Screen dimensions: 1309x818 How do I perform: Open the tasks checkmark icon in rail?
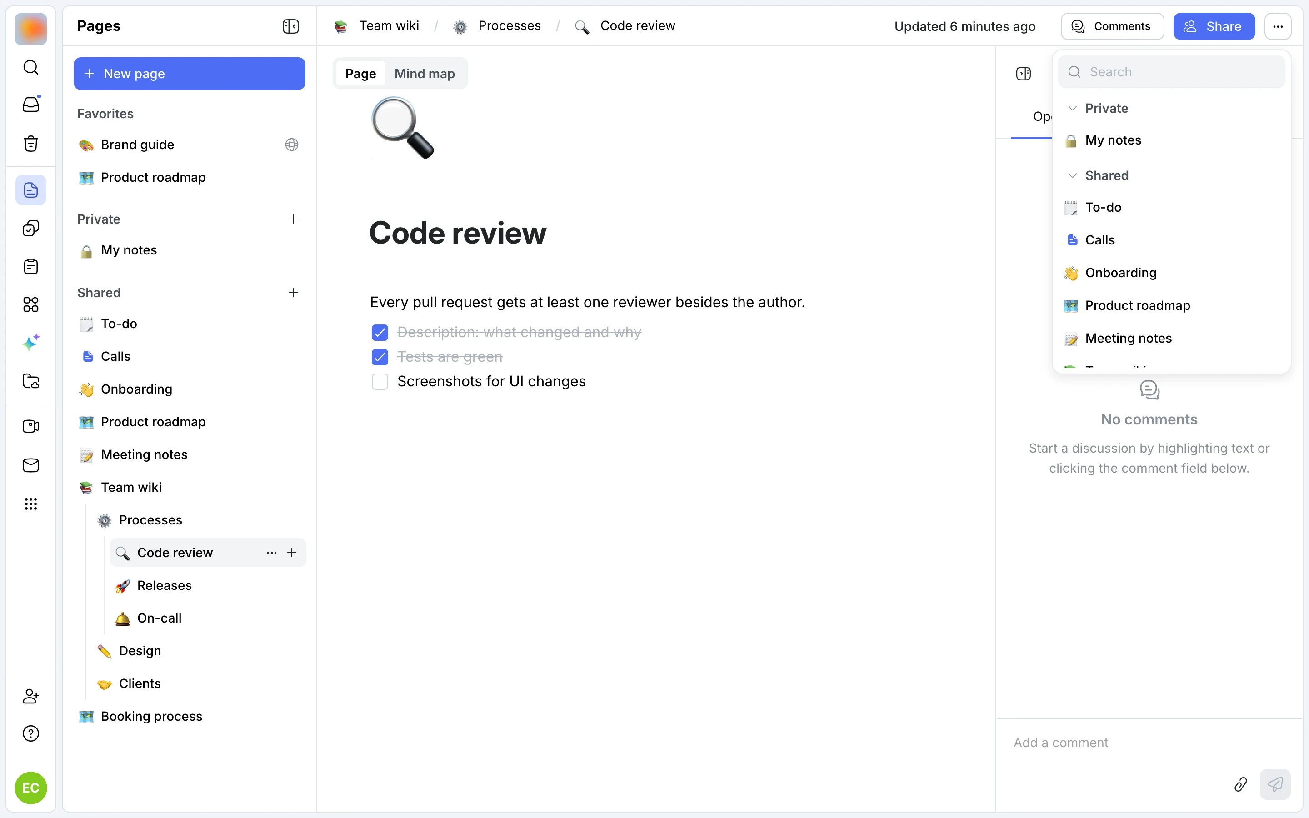31,228
